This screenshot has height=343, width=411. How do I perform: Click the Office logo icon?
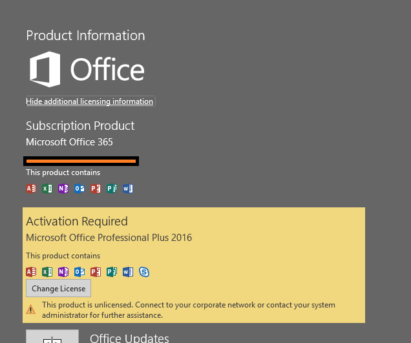point(45,69)
